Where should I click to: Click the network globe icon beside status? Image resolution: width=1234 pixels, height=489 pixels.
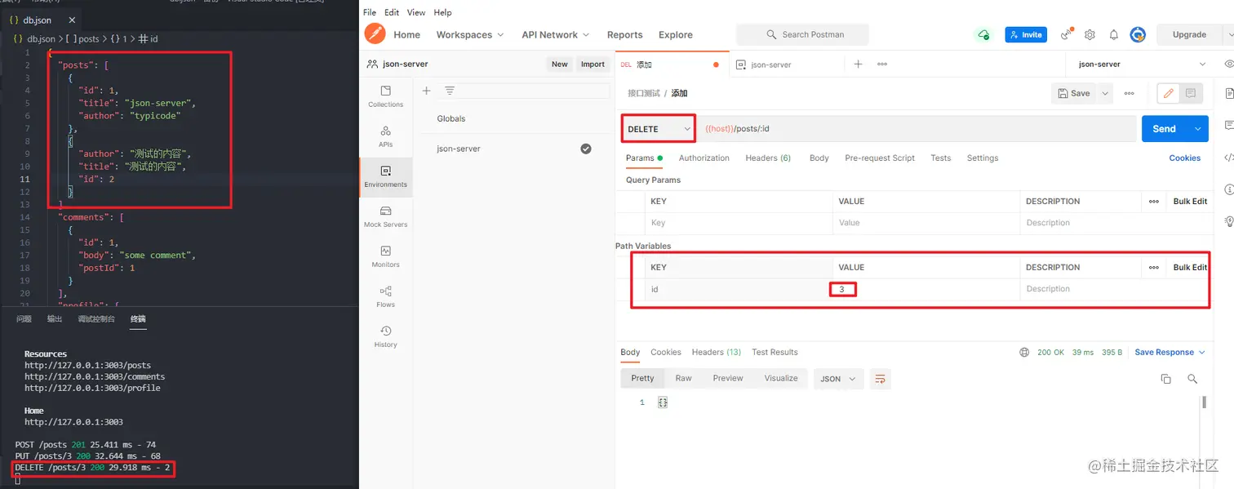click(x=1024, y=353)
